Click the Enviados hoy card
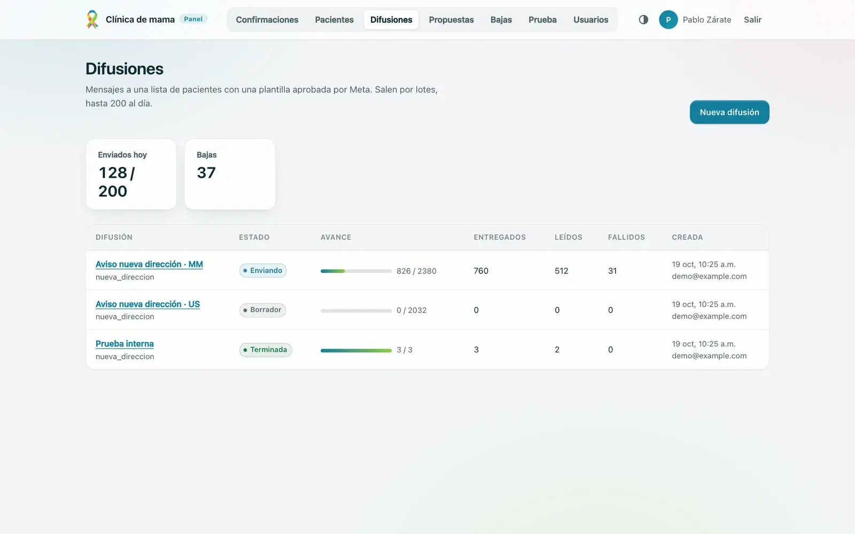855x534 pixels. coord(131,174)
